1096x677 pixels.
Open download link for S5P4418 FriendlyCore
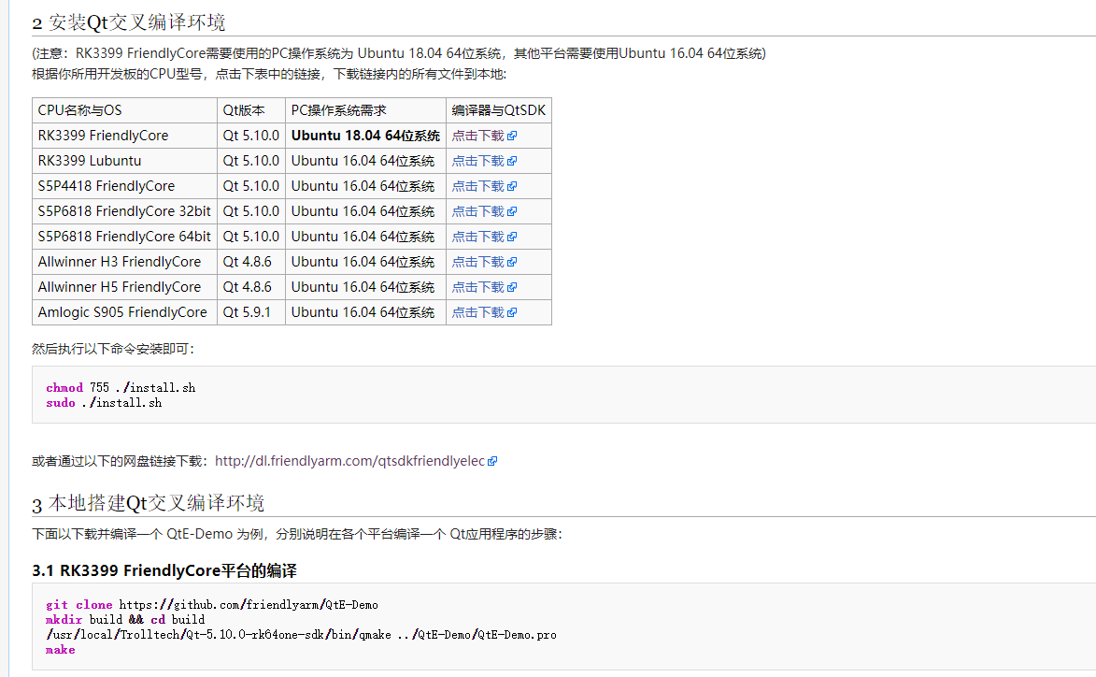point(478,186)
